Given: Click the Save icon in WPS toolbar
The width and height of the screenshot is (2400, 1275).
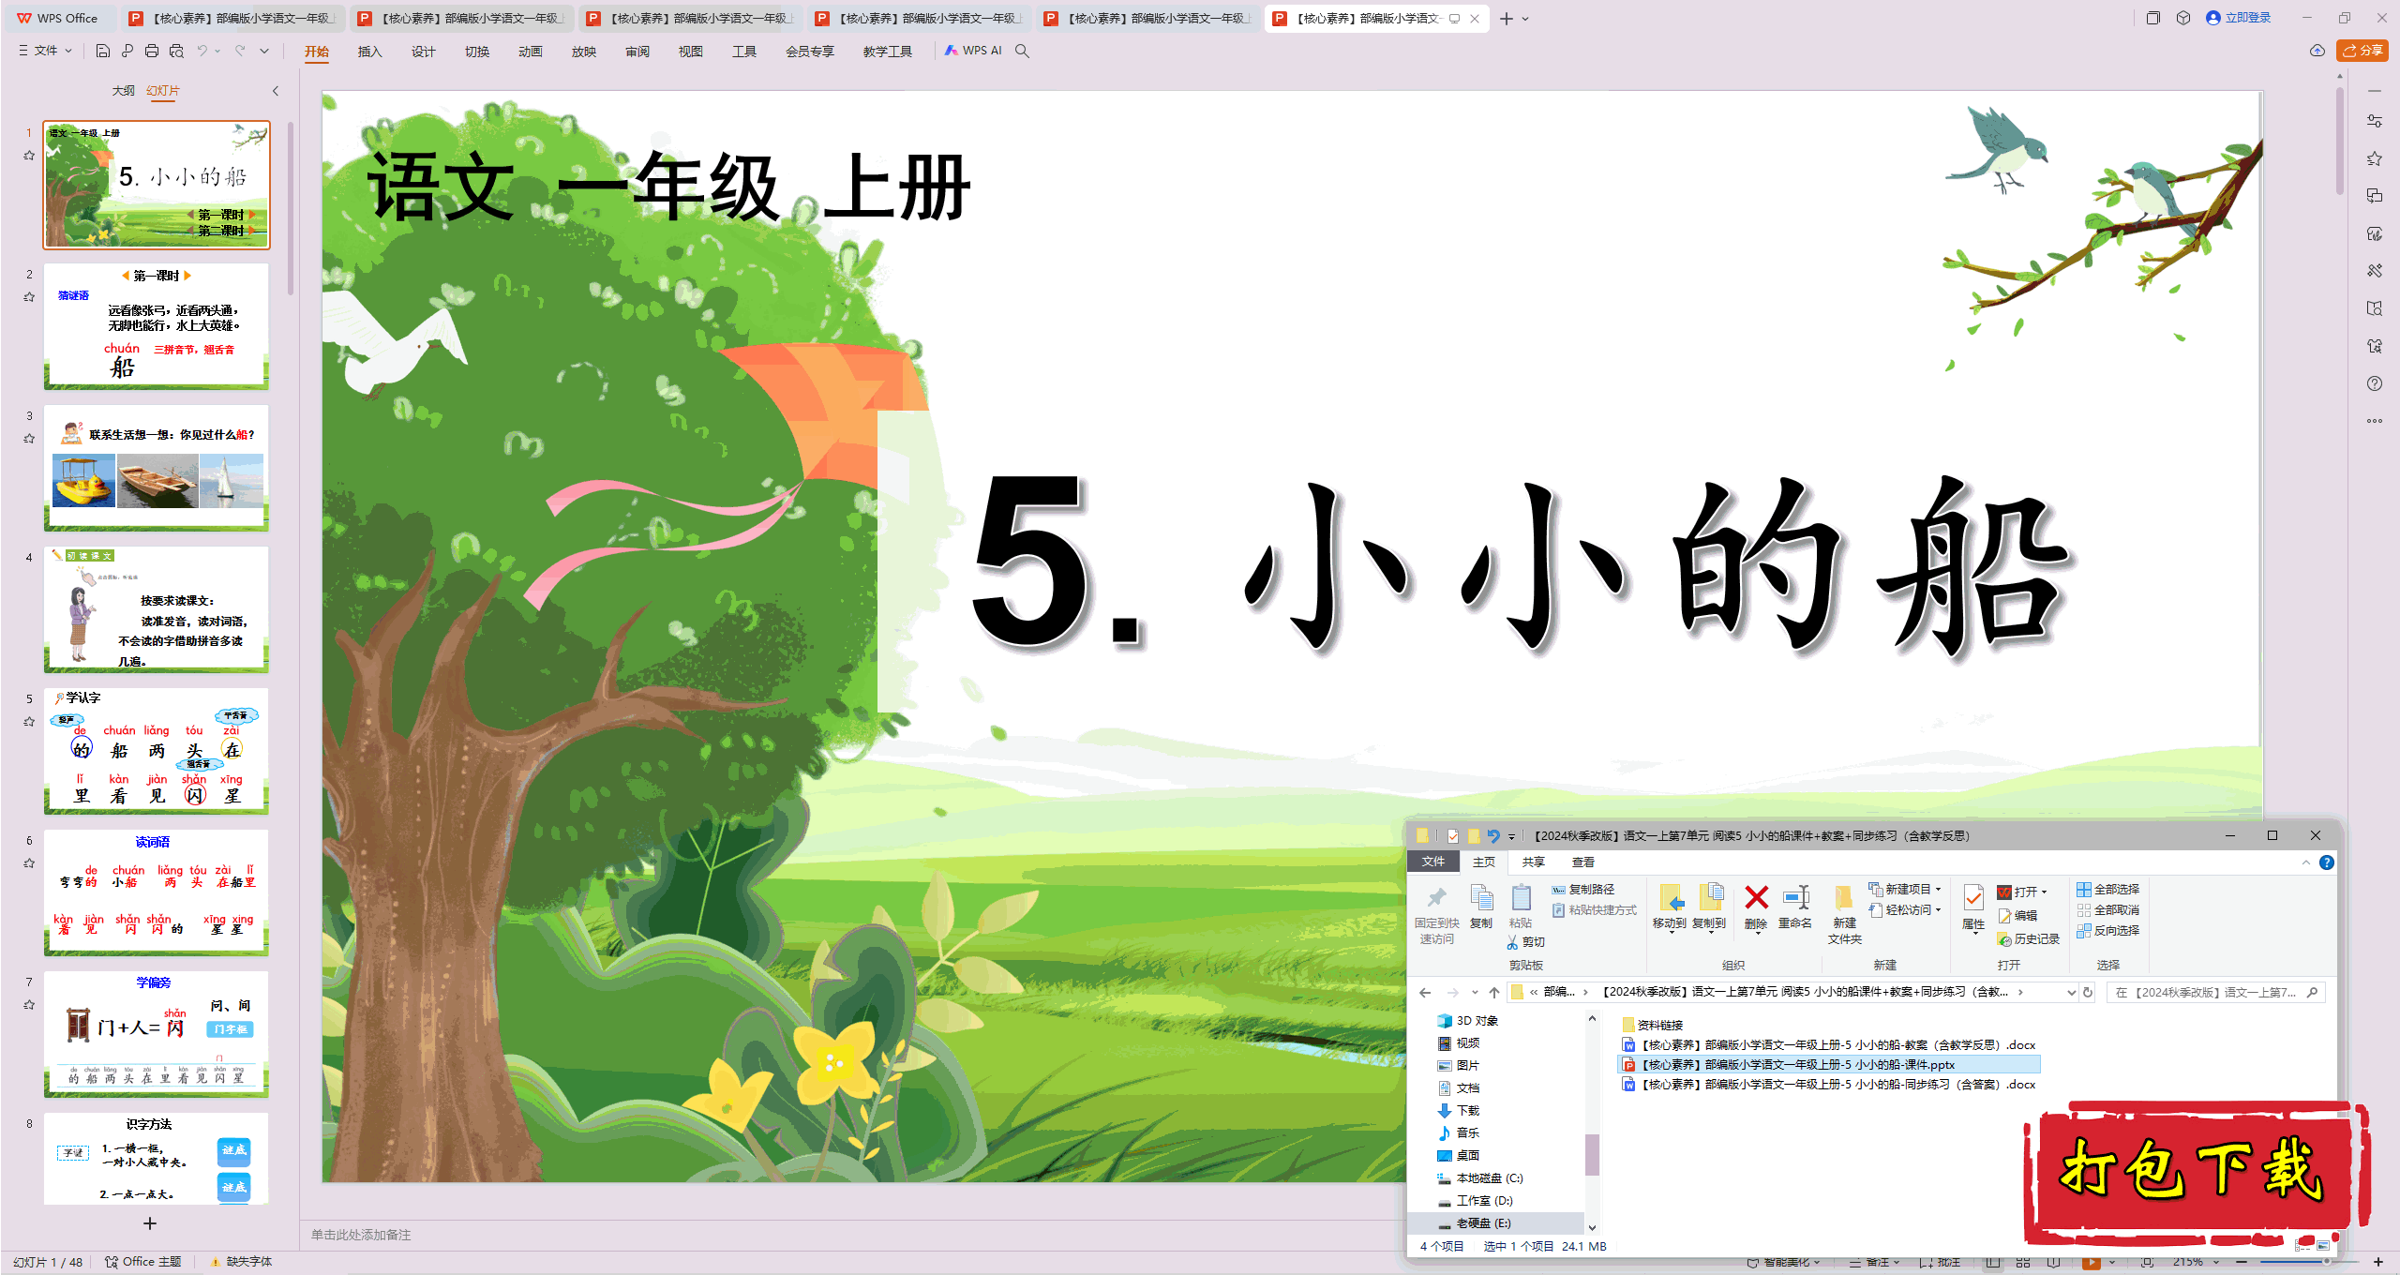Looking at the screenshot, I should (x=103, y=51).
